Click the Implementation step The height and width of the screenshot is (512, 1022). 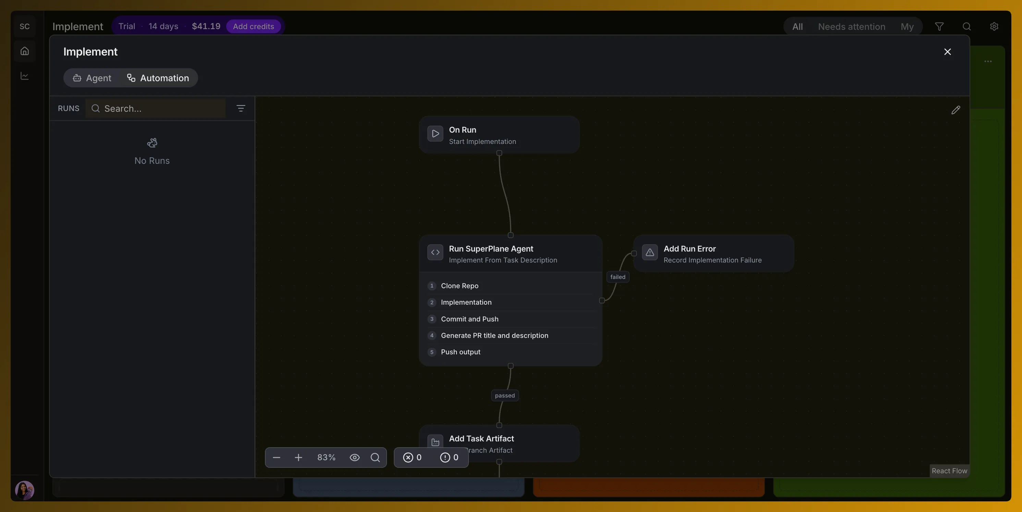pos(511,302)
